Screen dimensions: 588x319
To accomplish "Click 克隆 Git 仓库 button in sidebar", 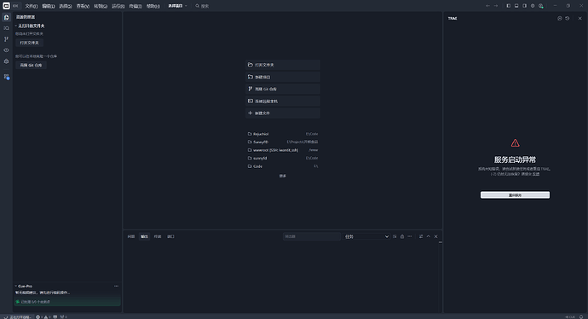I will [x=31, y=66].
